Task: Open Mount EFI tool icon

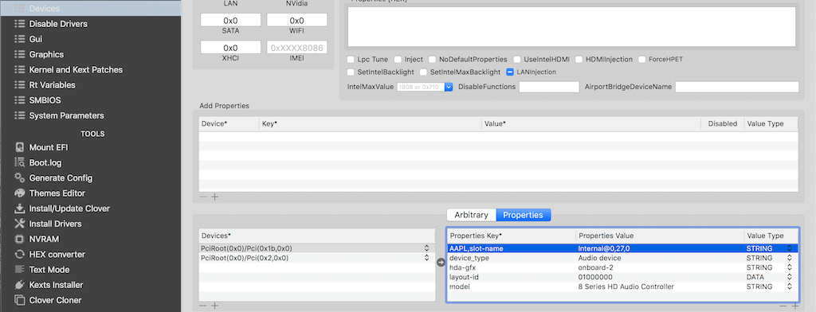Action: pyautogui.click(x=20, y=148)
